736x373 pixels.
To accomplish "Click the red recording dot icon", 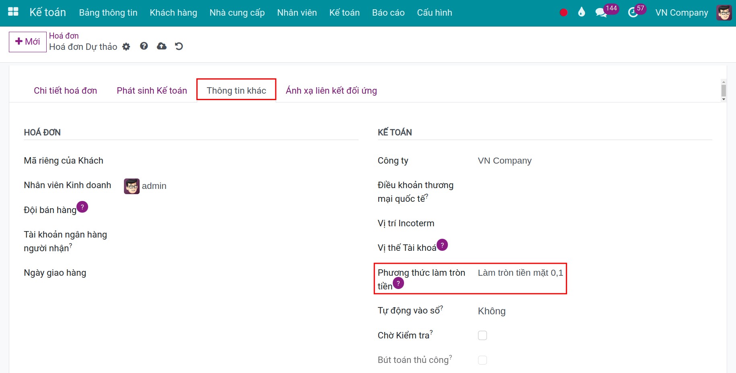I will [563, 12].
